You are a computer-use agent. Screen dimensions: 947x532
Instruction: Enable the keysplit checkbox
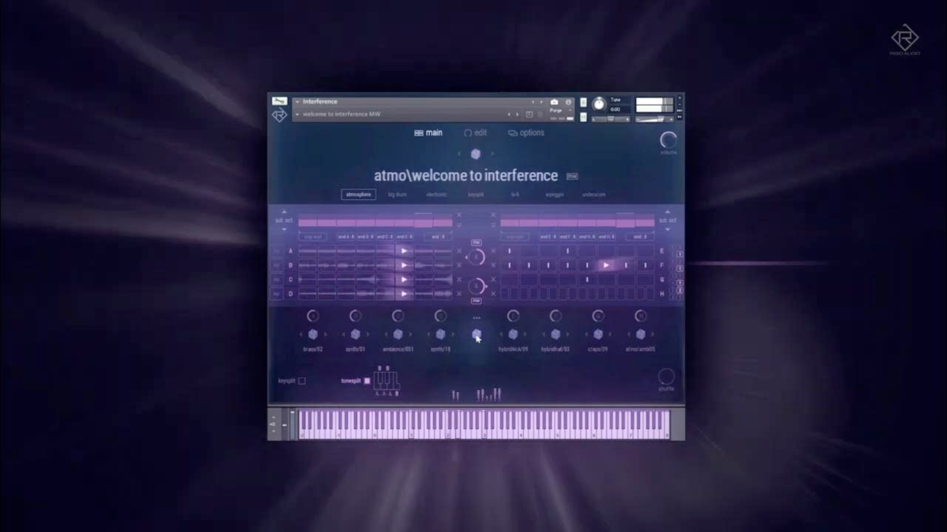[302, 381]
